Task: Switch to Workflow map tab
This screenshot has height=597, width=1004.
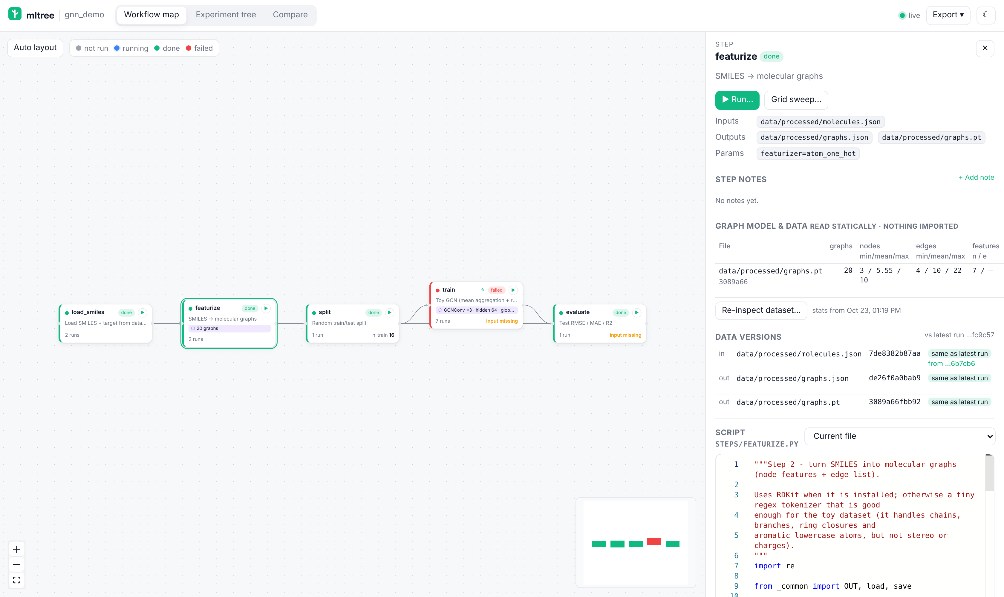Action: coord(151,15)
